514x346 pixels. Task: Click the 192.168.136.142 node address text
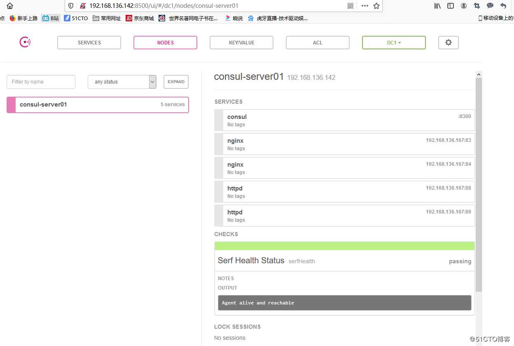(311, 77)
